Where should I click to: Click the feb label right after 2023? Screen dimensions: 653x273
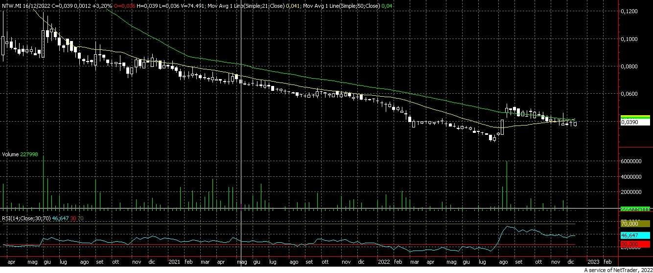pyautogui.click(x=607, y=262)
